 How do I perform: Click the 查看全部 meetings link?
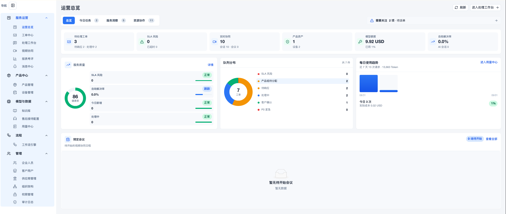[491, 139]
